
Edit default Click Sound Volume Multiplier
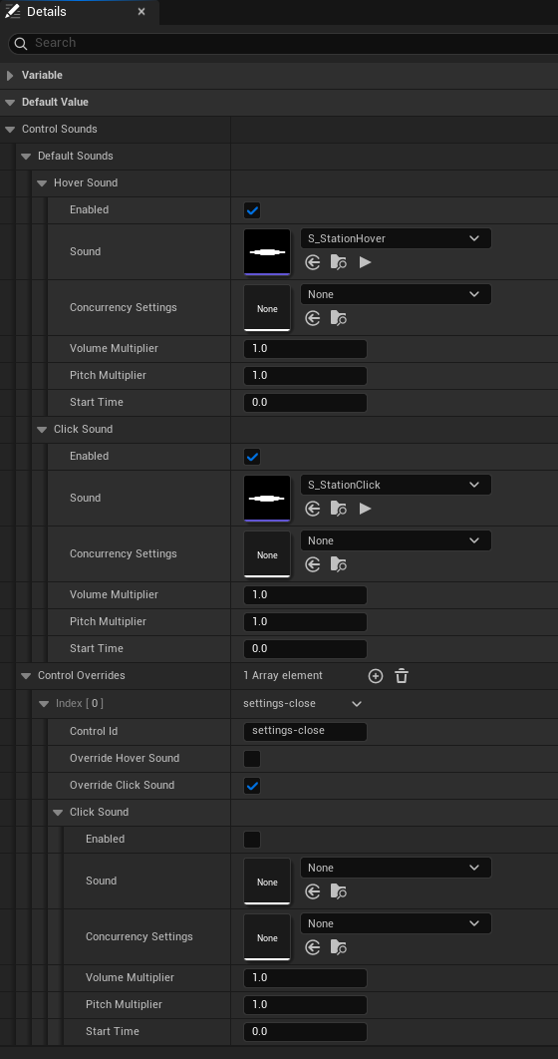click(x=305, y=595)
